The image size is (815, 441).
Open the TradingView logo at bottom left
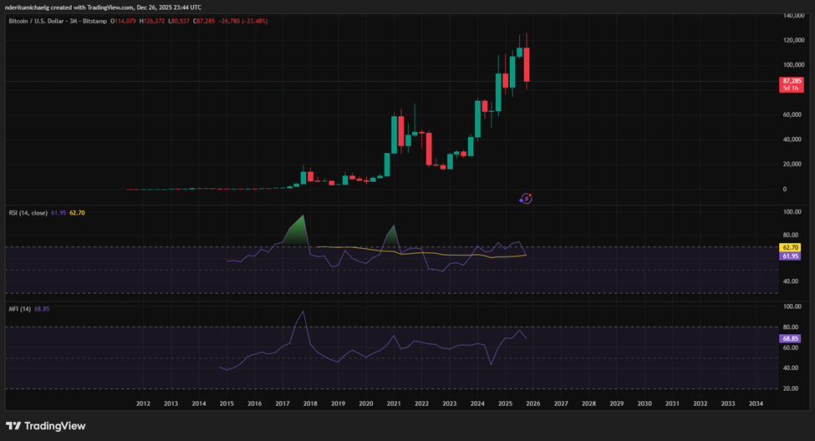tap(45, 426)
